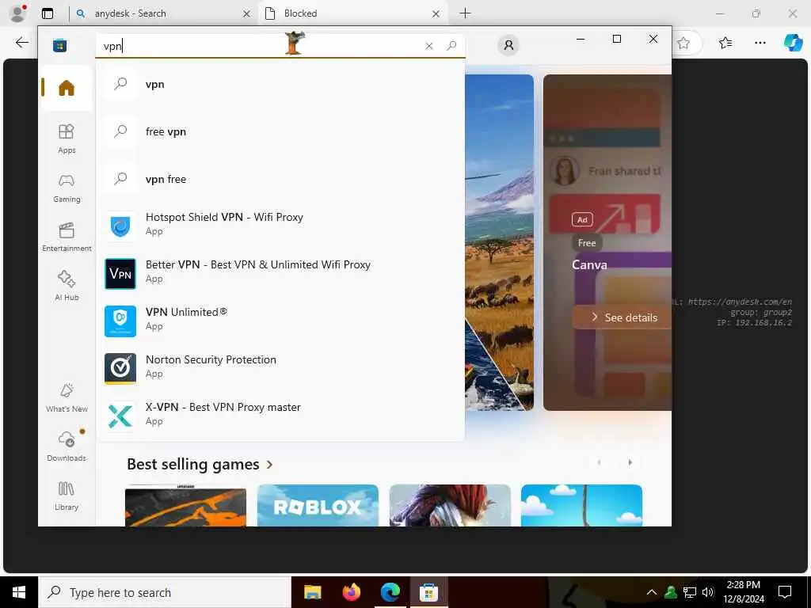The height and width of the screenshot is (608, 811).
Task: Open File Explorer from taskbar
Action: pyautogui.click(x=312, y=592)
